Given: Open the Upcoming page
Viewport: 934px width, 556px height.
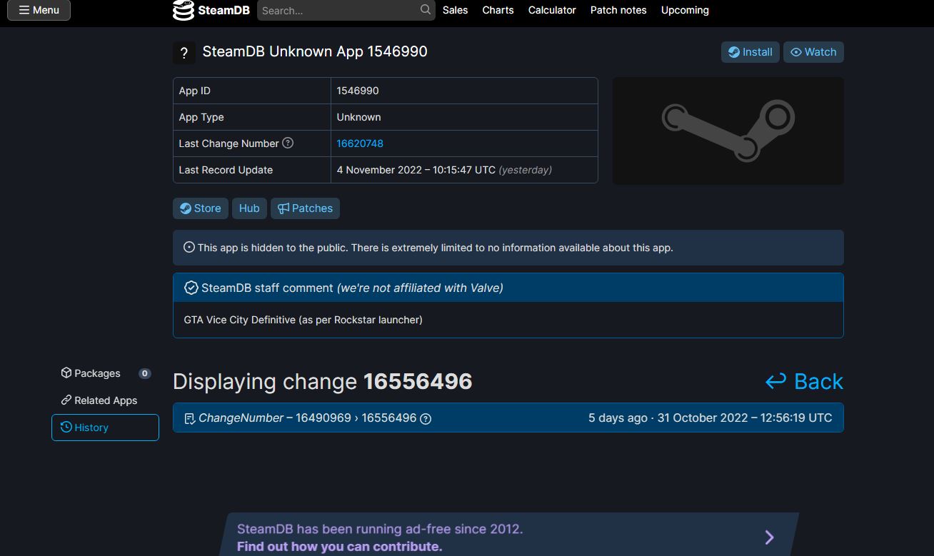Looking at the screenshot, I should 685,10.
